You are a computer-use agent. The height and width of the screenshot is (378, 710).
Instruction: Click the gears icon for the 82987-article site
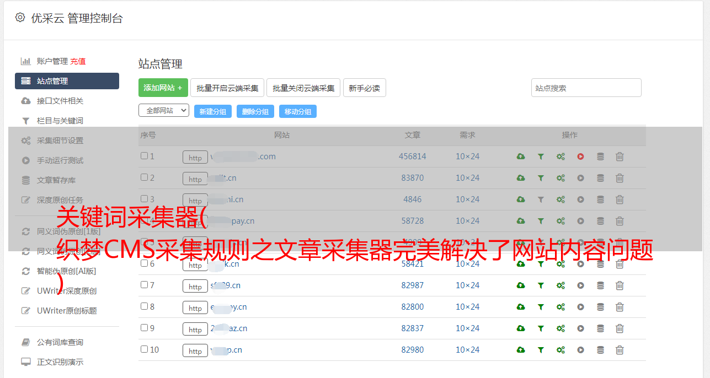coord(560,285)
